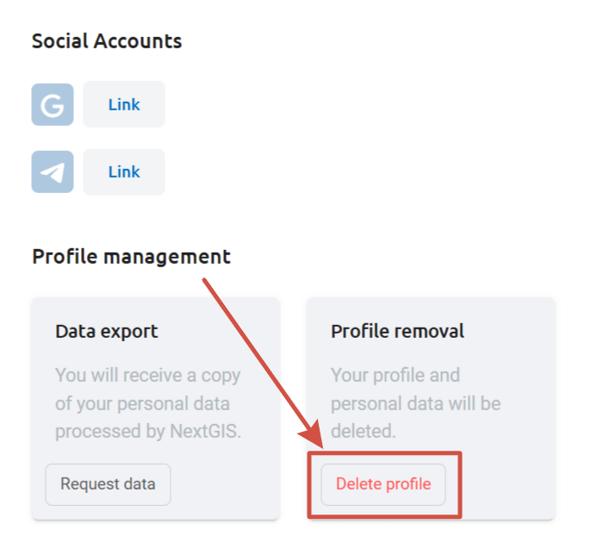The height and width of the screenshot is (549, 597).
Task: Click the Social Accounts heading
Action: pos(107,41)
